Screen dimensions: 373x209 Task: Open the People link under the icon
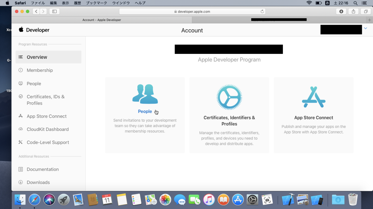point(145,111)
